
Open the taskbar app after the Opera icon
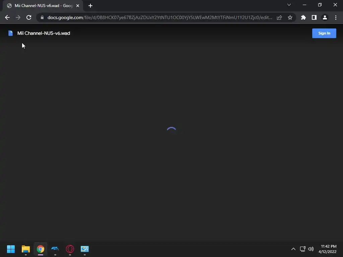pyautogui.click(x=85, y=249)
